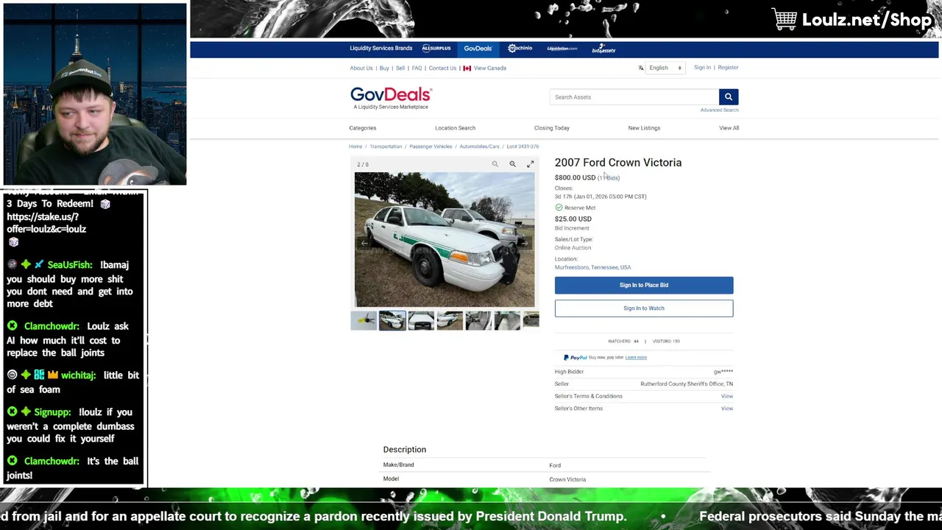This screenshot has width=942, height=530.
Task: Open the Machinio brand logo
Action: click(520, 49)
